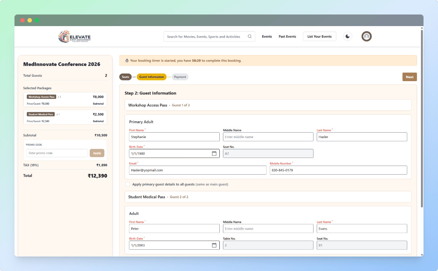
Task: Click the ₹1,890 tax amount
Action: click(102, 165)
